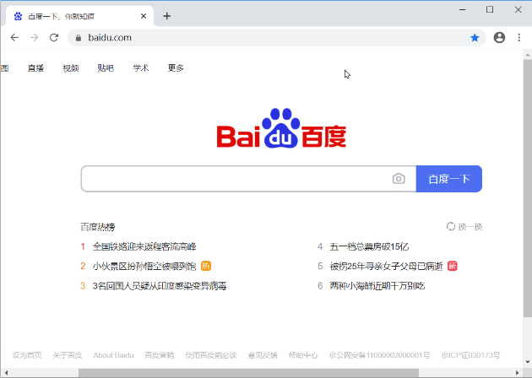Open the 学术 nav link
This screenshot has height=378, width=532.
tap(141, 68)
